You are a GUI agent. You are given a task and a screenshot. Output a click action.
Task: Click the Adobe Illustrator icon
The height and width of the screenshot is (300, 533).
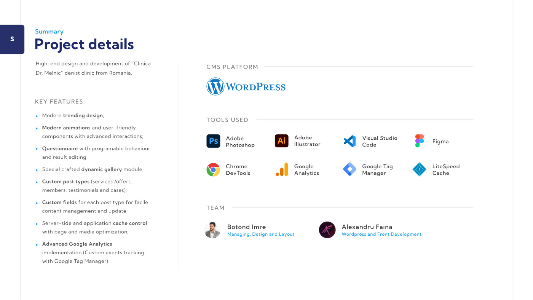[x=281, y=141]
